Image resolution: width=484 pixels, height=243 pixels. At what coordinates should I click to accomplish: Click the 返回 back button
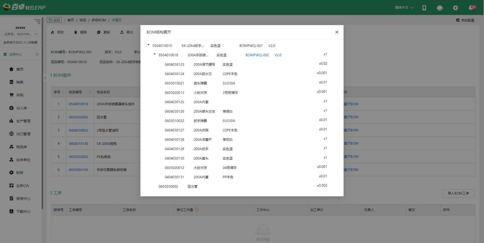(x=54, y=20)
